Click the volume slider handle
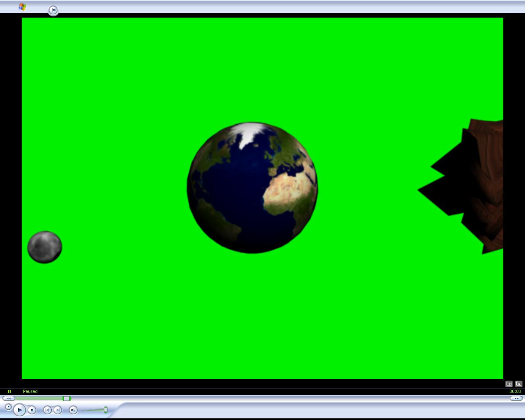 click(105, 410)
